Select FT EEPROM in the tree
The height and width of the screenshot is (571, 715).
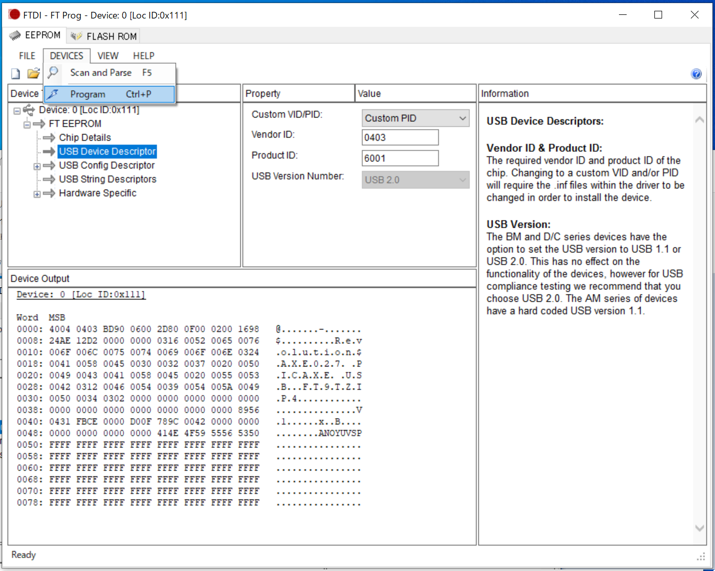click(x=75, y=123)
